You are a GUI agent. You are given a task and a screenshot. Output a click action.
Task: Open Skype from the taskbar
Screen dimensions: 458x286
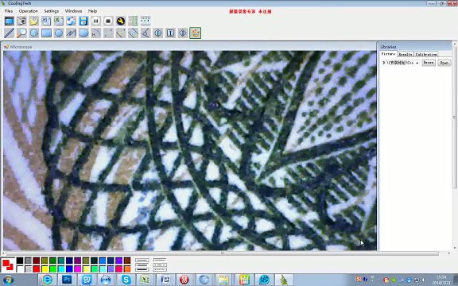(126, 280)
